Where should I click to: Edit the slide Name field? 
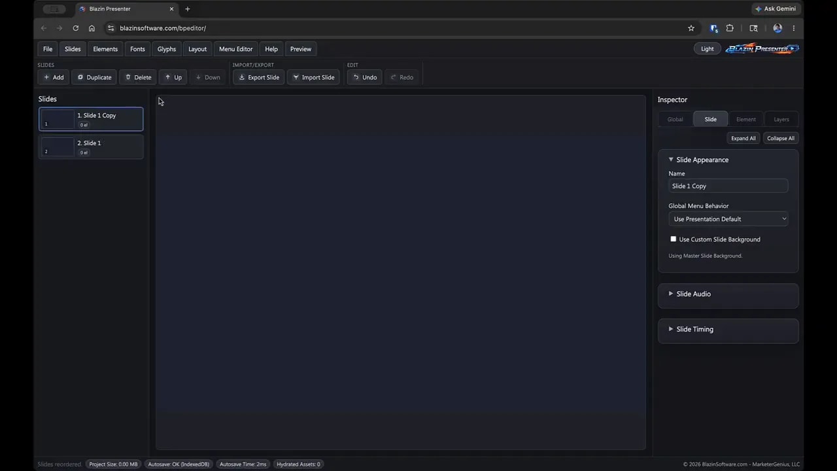728,186
